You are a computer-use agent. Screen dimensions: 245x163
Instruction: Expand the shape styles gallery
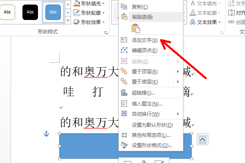pos(68,20)
